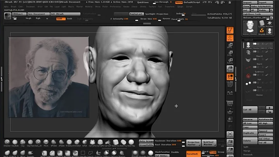Expand the Split section
This screenshot has height=157, width=279.
point(246,147)
